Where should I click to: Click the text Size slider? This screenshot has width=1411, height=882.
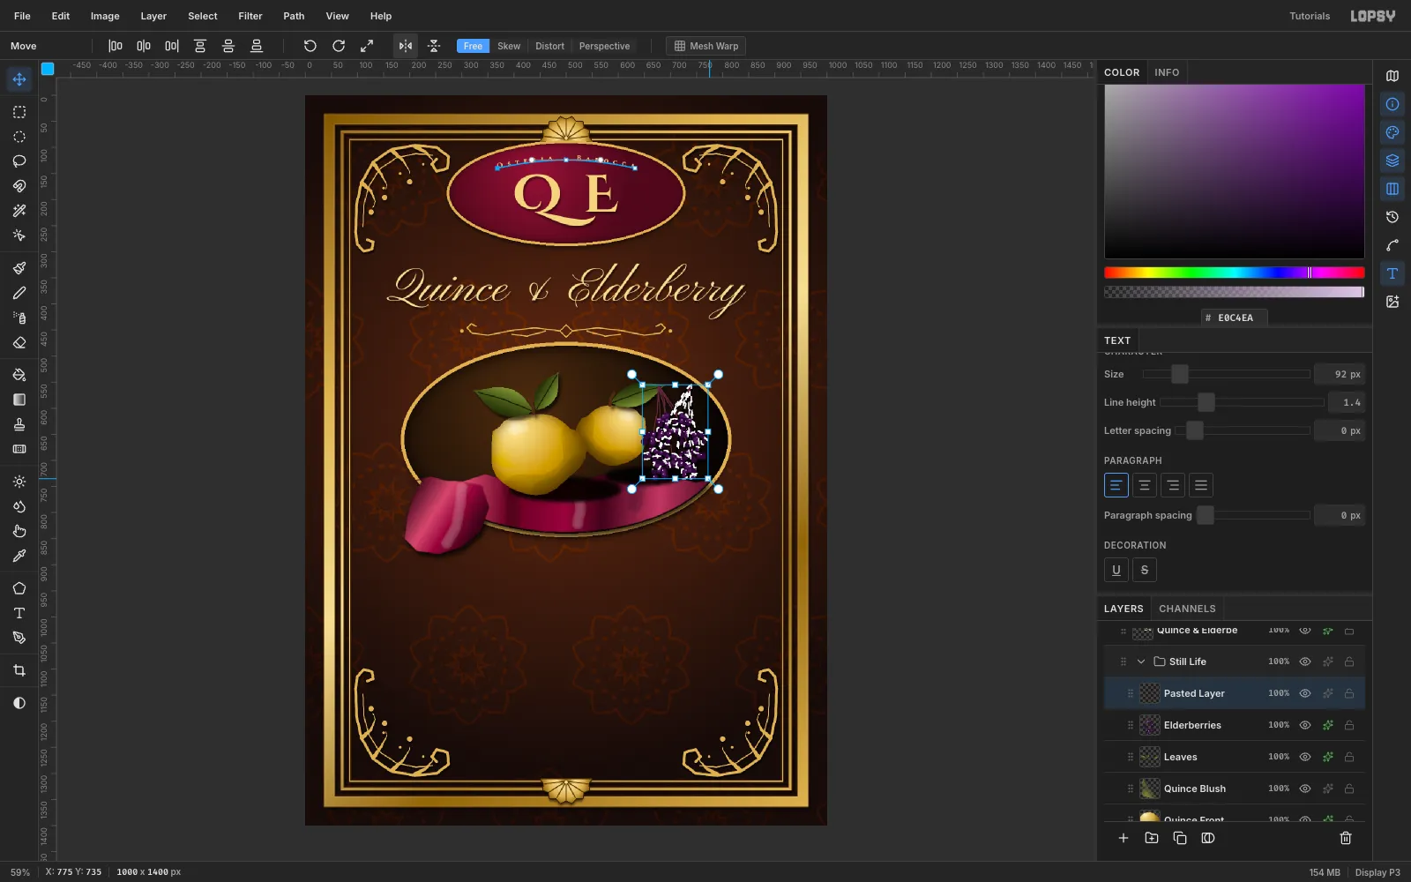(x=1227, y=374)
